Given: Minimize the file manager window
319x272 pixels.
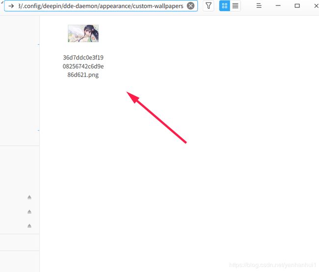Looking at the screenshot, I should click(x=278, y=6).
